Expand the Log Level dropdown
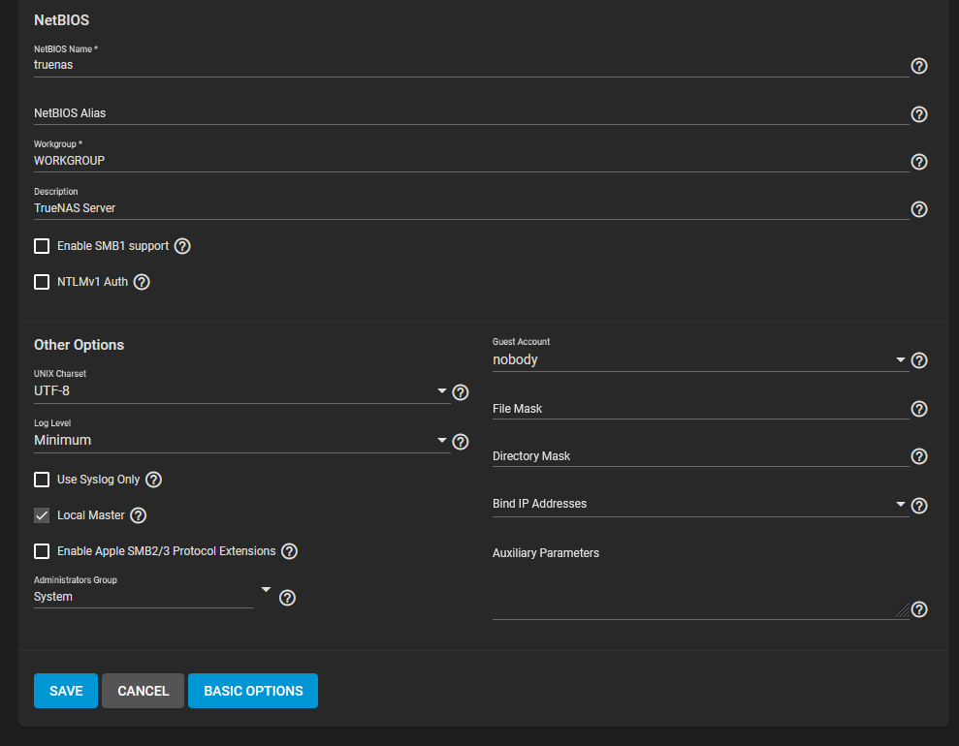959x746 pixels. 241,441
